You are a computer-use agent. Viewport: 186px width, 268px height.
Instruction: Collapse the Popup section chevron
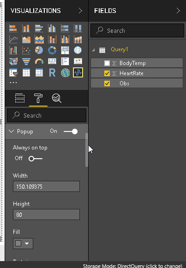coord(11,131)
